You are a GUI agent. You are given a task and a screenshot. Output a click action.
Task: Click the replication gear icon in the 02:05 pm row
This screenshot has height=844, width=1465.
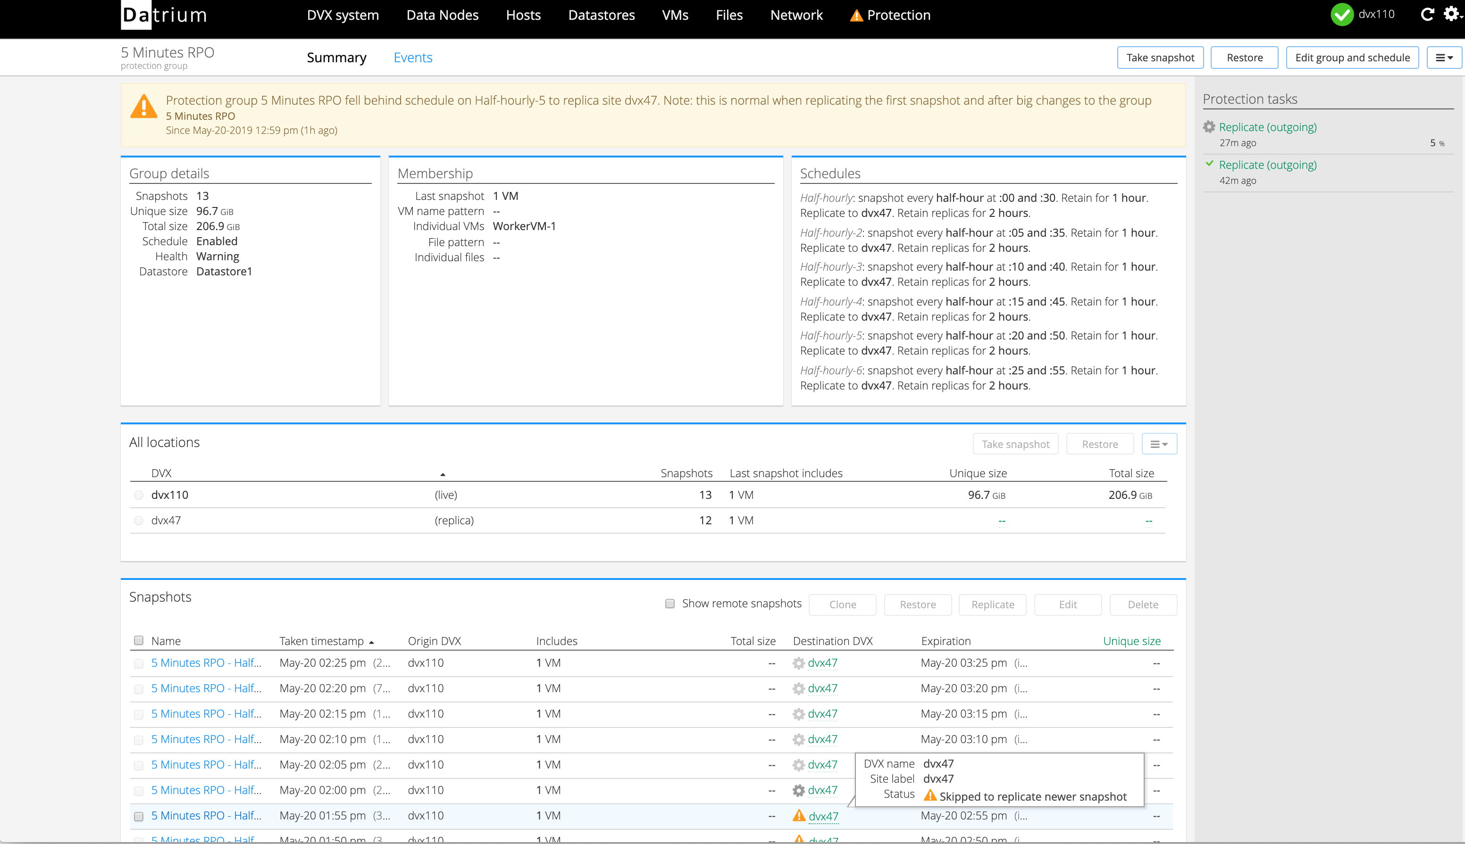click(799, 765)
